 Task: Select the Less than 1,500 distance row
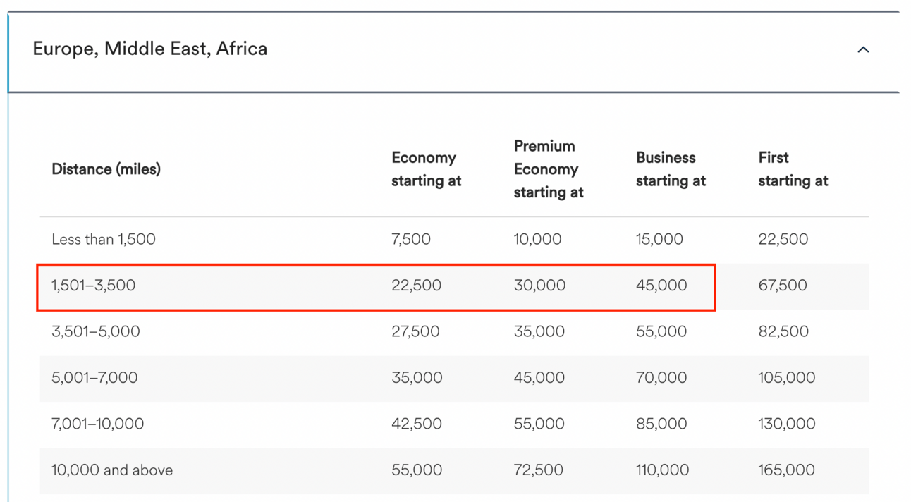pyautogui.click(x=454, y=240)
